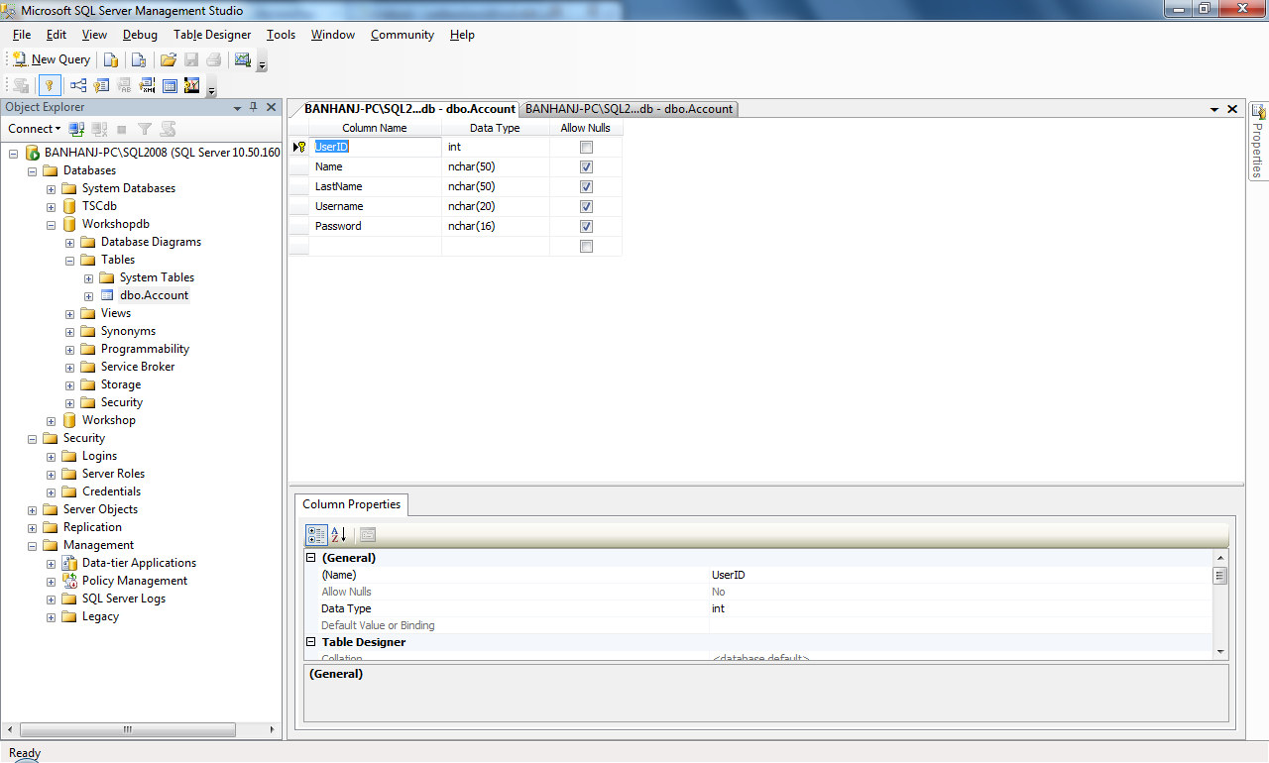Open the active files list dropdown
Viewport: 1269px width, 763px height.
1214,109
